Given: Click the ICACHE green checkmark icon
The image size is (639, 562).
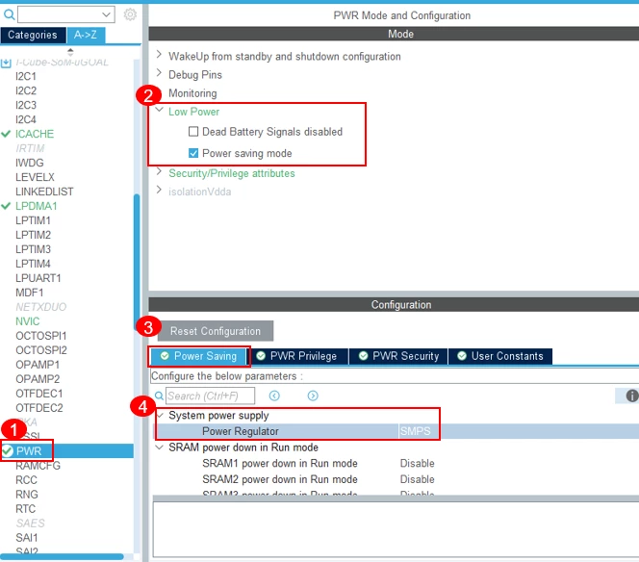Looking at the screenshot, I should pyautogui.click(x=6, y=134).
